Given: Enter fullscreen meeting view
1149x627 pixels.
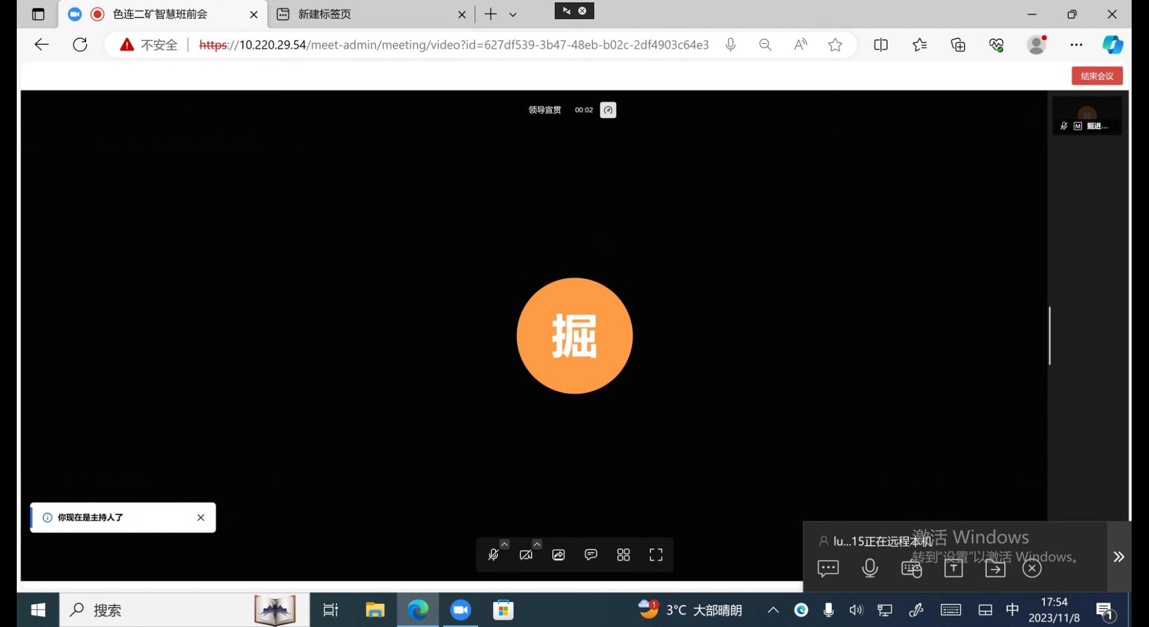Looking at the screenshot, I should coord(656,555).
